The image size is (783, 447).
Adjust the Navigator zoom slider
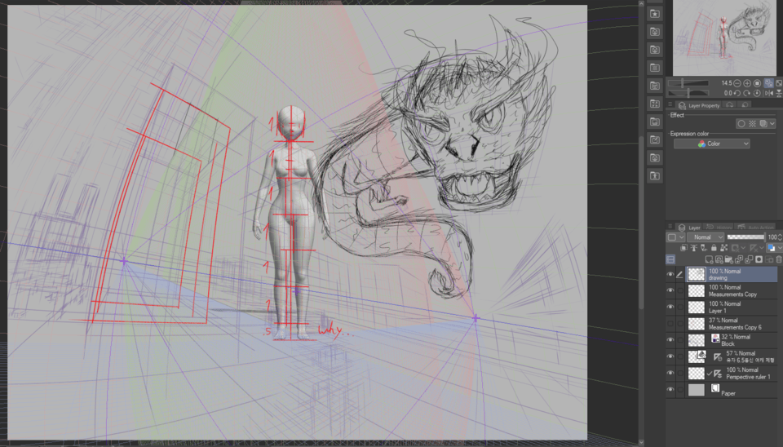coord(688,83)
